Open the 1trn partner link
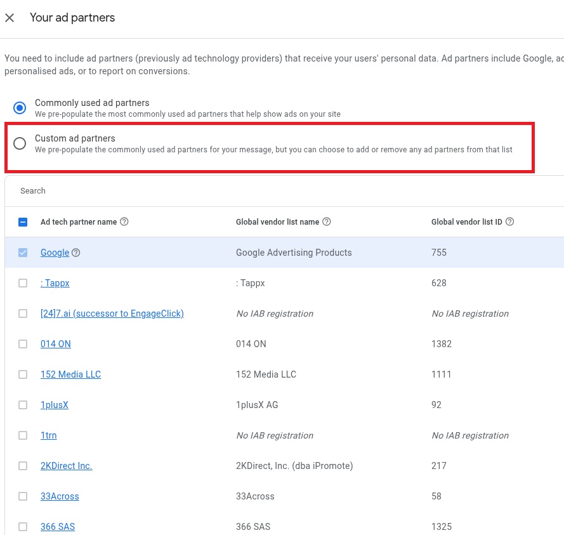This screenshot has height=535, width=564. point(49,435)
